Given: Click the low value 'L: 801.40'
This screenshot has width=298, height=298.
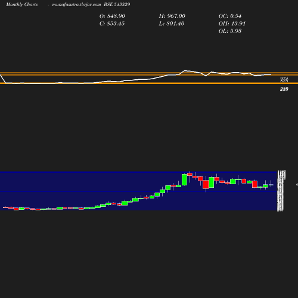Looking at the screenshot, I should (x=172, y=24).
